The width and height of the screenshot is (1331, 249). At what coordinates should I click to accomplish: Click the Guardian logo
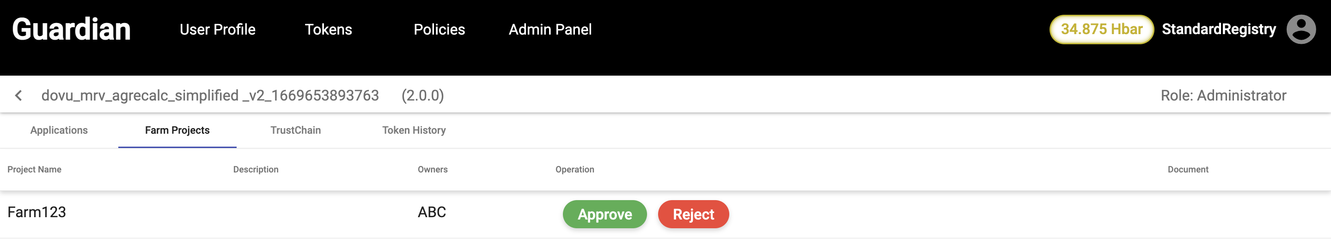(71, 30)
